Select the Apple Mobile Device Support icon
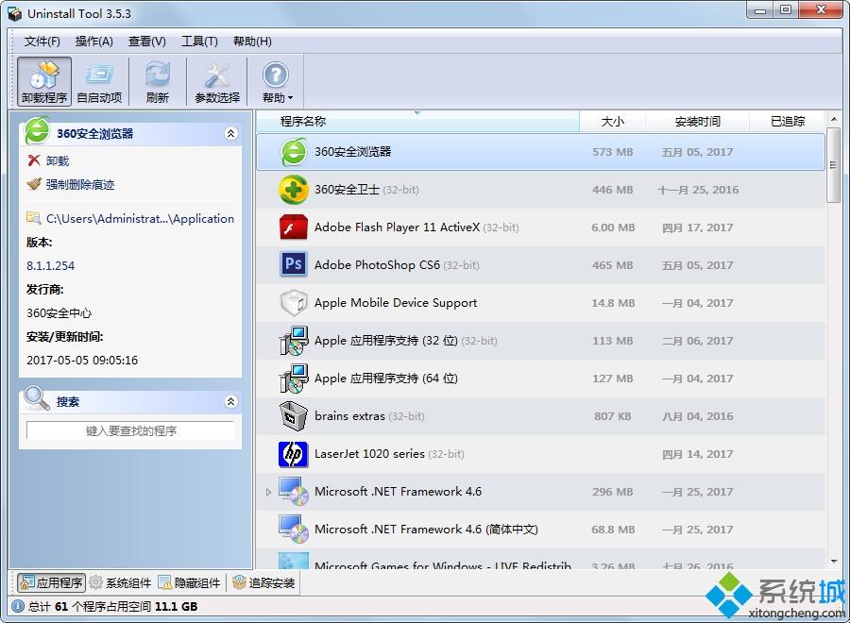The image size is (850, 623). point(294,303)
